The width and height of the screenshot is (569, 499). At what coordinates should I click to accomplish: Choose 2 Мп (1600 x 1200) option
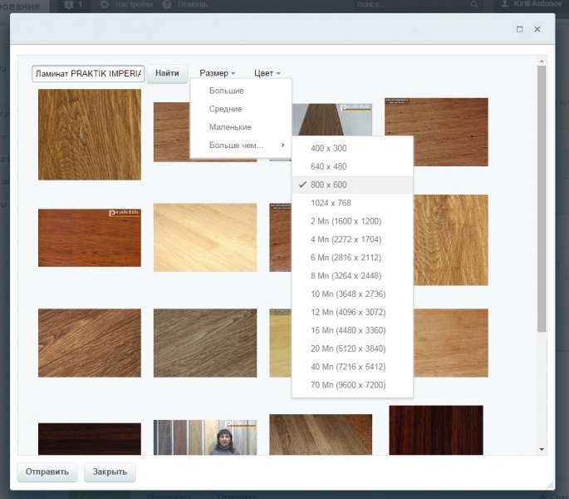tap(346, 221)
